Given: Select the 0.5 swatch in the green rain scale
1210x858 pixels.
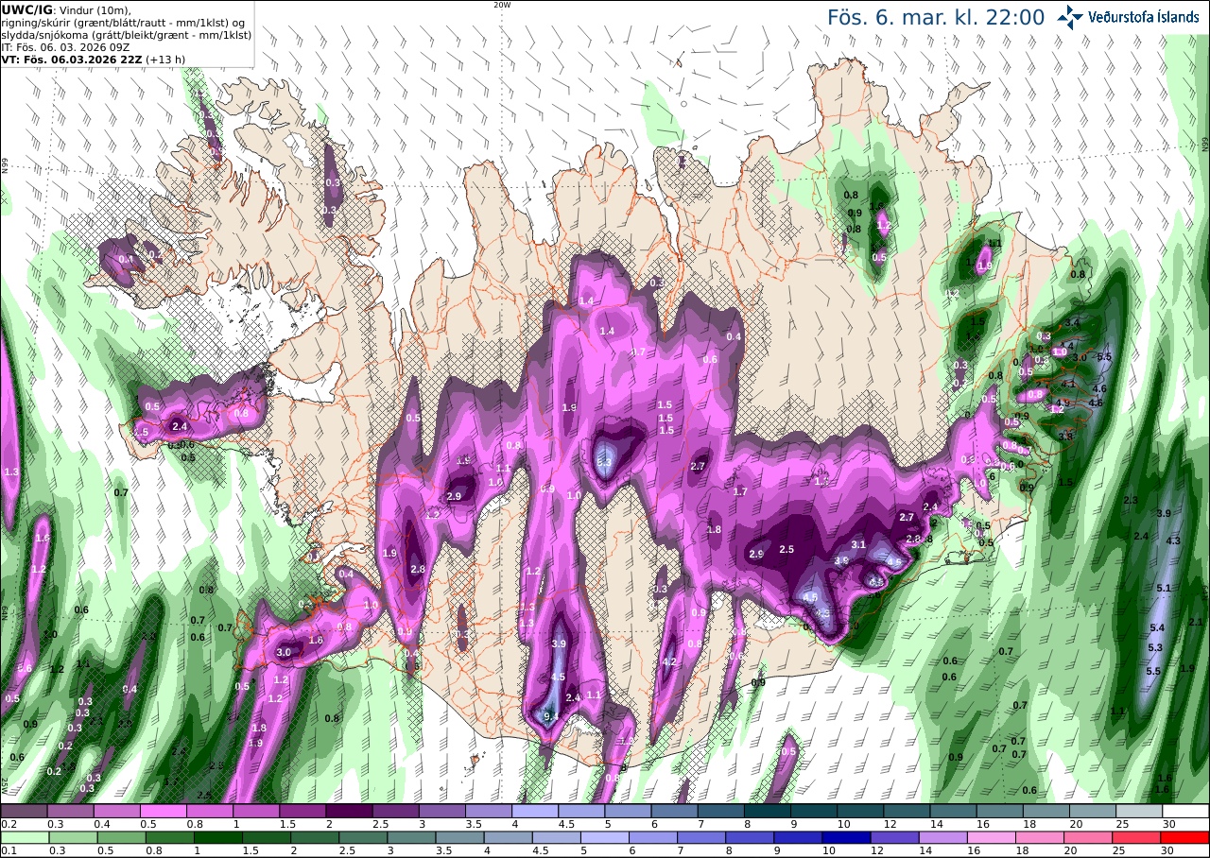Looking at the screenshot, I should 121,837.
